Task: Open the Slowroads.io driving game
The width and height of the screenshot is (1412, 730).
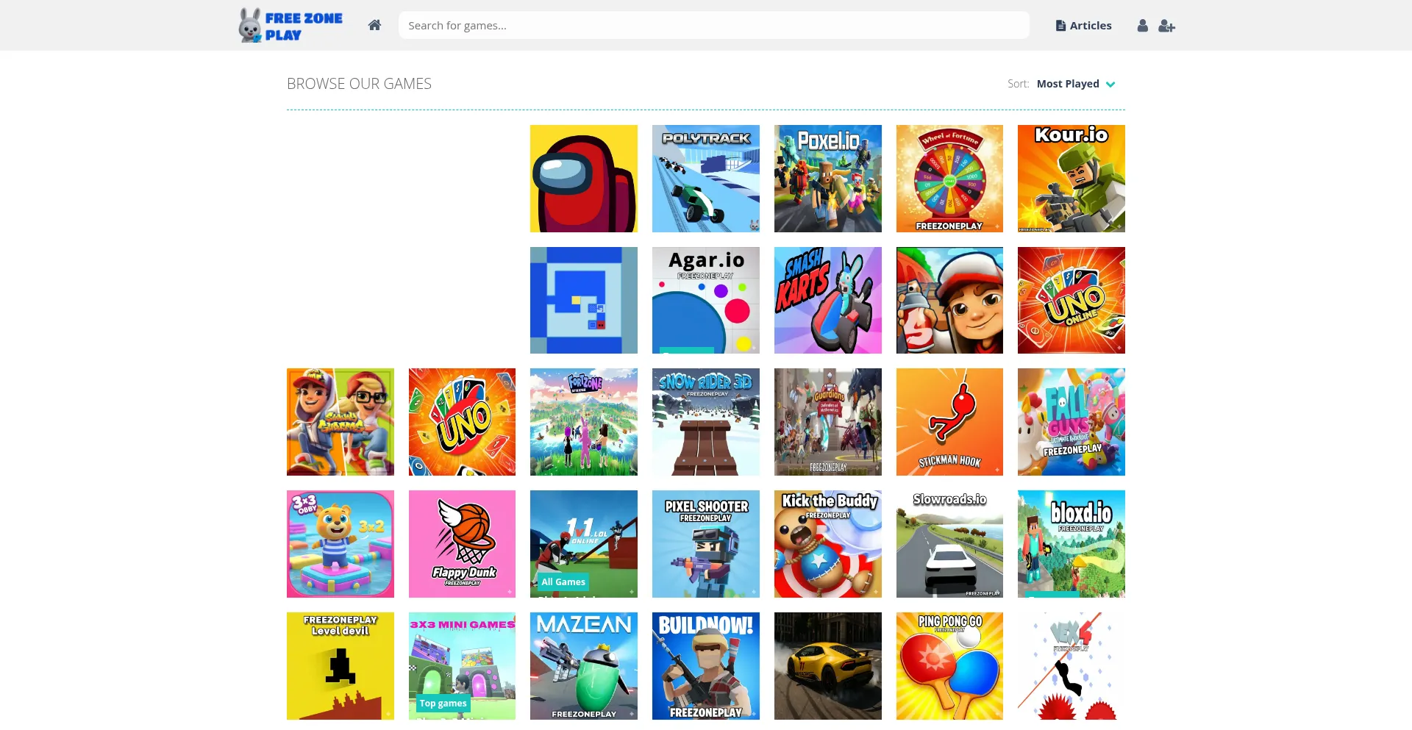Action: click(949, 544)
